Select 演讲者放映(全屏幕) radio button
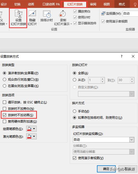 (x=4, y=73)
